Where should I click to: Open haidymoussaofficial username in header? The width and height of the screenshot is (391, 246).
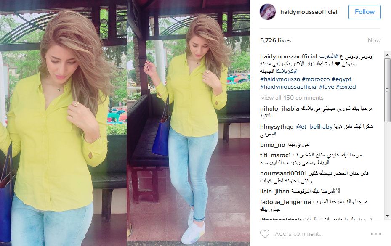309,12
